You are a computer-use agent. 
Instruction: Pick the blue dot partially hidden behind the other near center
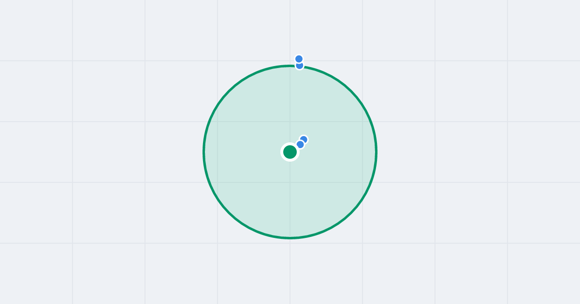pos(304,139)
